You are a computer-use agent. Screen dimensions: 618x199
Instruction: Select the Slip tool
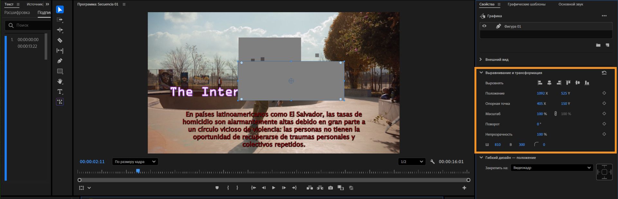[x=60, y=51]
